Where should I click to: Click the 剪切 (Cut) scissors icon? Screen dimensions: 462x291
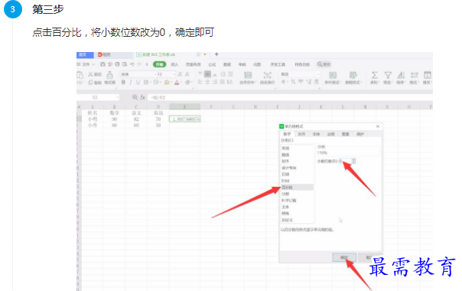point(90,74)
